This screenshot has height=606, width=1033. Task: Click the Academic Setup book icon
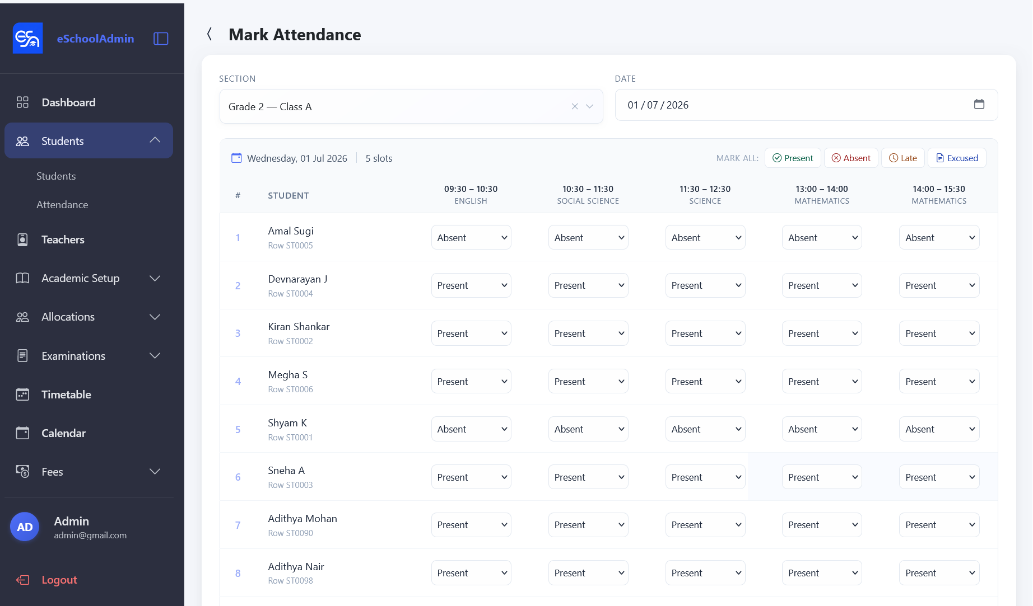coord(22,278)
